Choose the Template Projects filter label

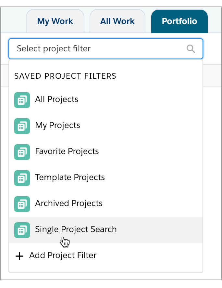point(70,177)
